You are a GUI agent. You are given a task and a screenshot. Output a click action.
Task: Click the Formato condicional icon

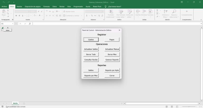[x=111, y=11]
